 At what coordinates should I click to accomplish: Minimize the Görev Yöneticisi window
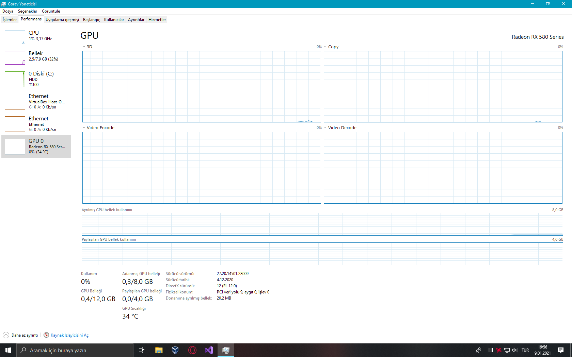tap(533, 4)
